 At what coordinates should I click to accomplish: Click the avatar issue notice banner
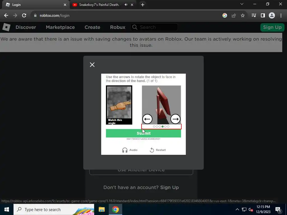(141, 42)
